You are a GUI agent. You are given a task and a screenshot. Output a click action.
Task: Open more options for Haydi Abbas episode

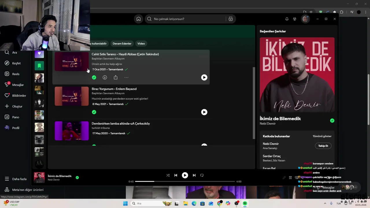pos(126,77)
